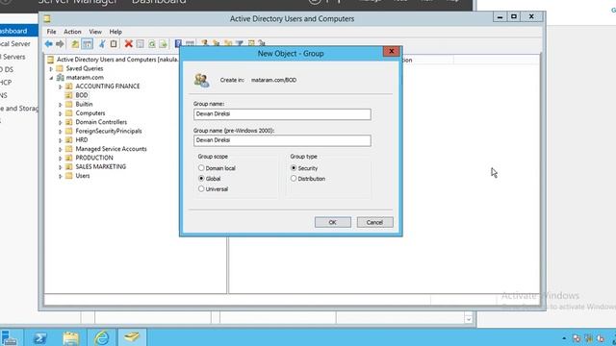Open the View menu
Screen dimensions: 616x346
[x=95, y=32]
